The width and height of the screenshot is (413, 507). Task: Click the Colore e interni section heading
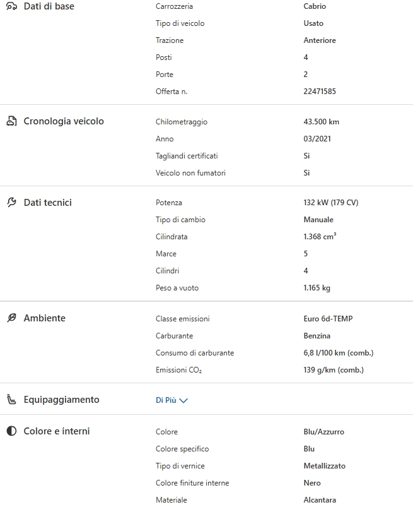[57, 431]
